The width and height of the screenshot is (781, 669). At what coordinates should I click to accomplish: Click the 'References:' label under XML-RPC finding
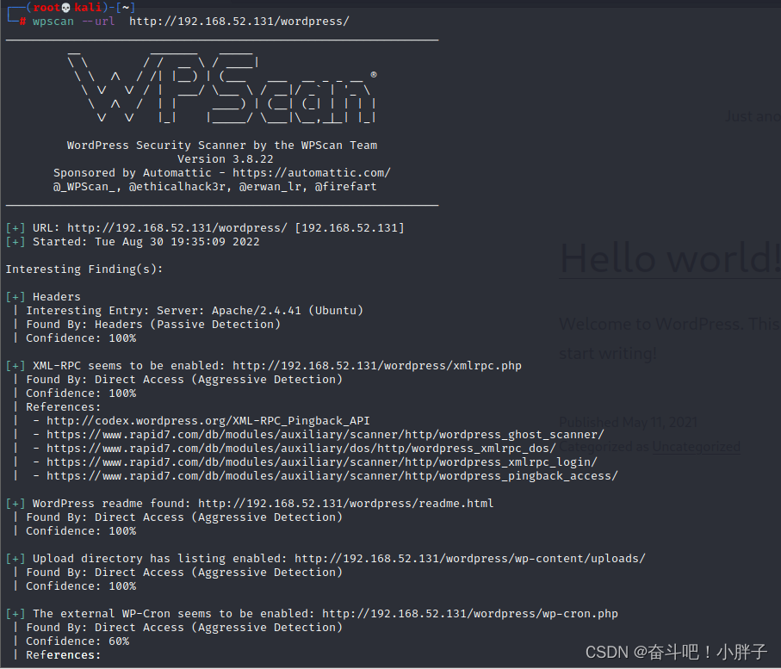(63, 407)
